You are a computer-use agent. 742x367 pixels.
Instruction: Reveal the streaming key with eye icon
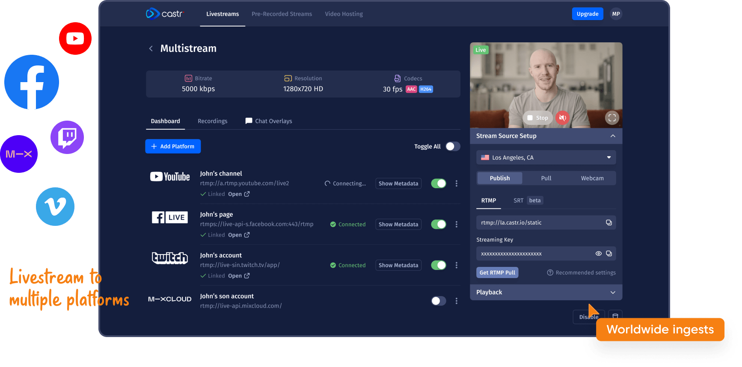tap(599, 254)
